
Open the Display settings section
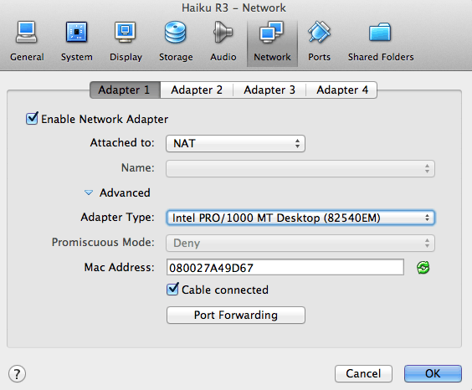point(126,42)
